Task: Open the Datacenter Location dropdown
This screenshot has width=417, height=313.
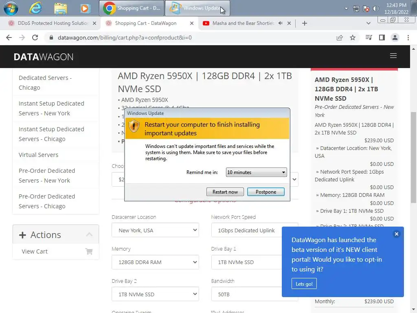Action: pos(155,230)
